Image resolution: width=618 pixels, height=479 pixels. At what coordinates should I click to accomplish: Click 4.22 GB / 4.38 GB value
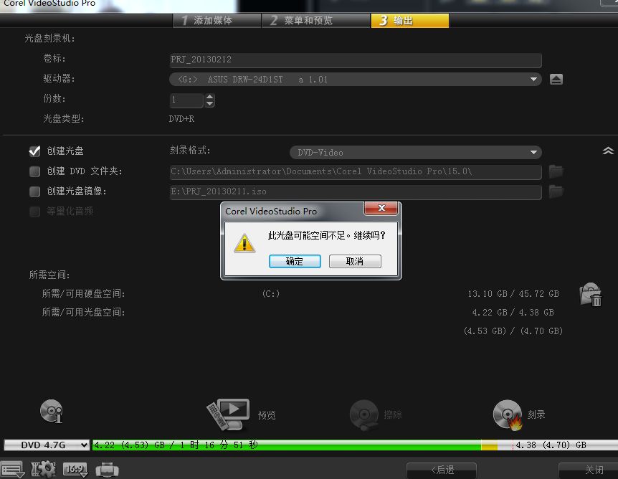(x=513, y=312)
